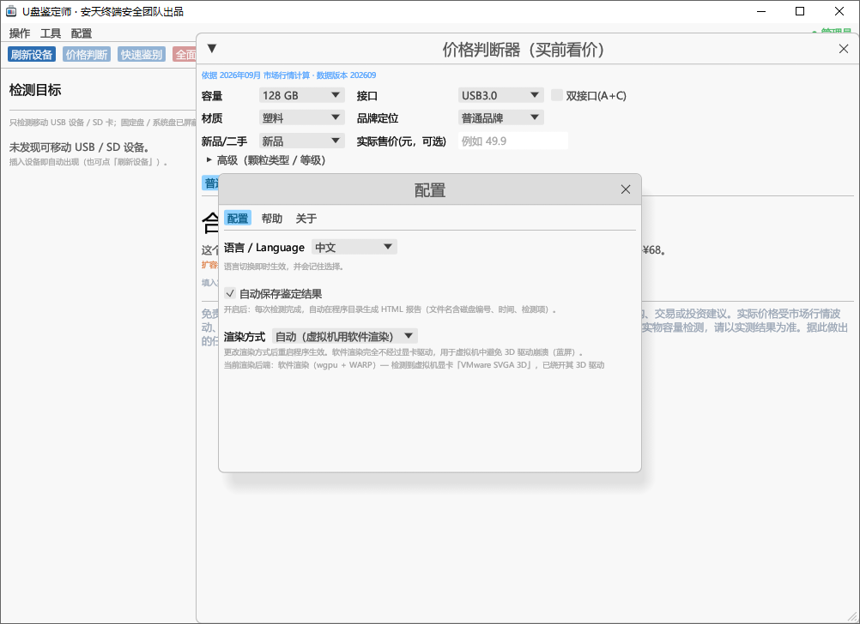Open the 渲染方式 dropdown
The height and width of the screenshot is (624, 860).
pyautogui.click(x=345, y=336)
